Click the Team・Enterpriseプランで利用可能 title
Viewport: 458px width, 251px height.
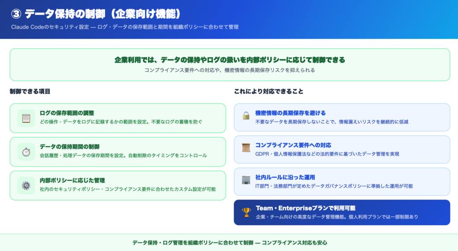[x=305, y=208]
